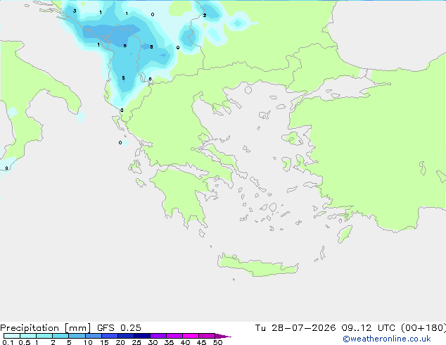Pick the legend swatch between 45 and 50
446x345 pixels.
coord(207,336)
